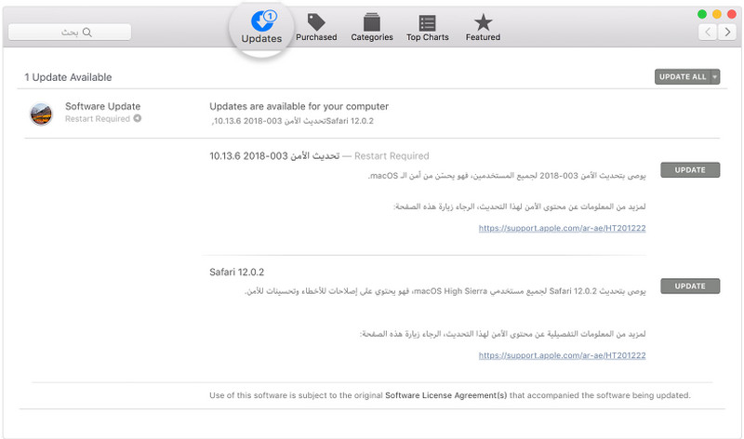
Task: Click the macOS High Sierra update icon
Action: [x=41, y=113]
